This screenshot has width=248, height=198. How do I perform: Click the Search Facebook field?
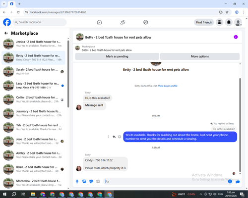(40, 22)
